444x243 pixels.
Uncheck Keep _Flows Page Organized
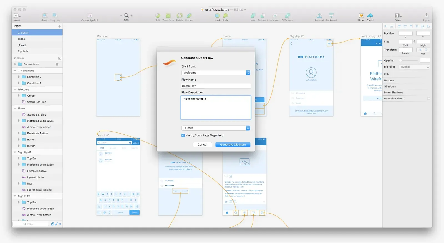pyautogui.click(x=183, y=135)
